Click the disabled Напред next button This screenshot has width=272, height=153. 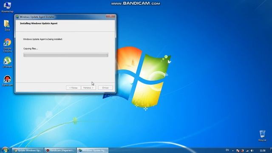tap(88, 88)
